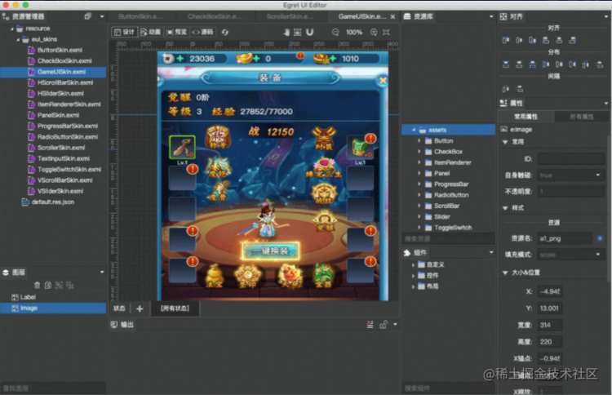
Task: Click the ID input field
Action: pos(571,159)
